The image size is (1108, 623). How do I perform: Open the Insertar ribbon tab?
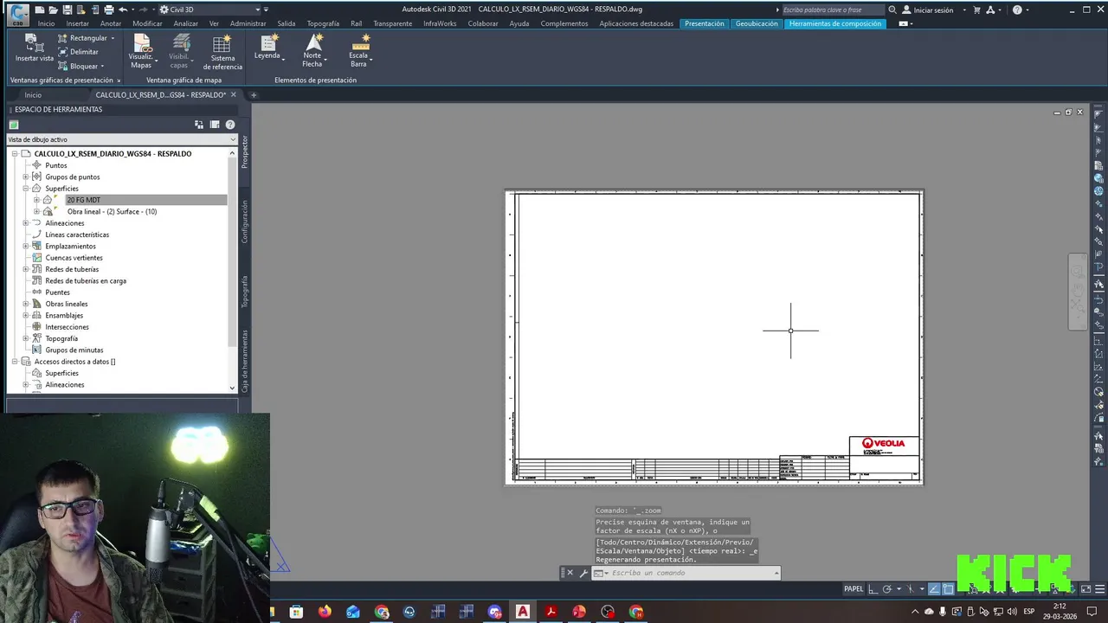point(78,23)
